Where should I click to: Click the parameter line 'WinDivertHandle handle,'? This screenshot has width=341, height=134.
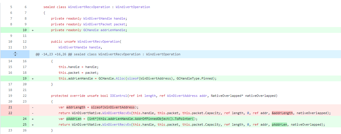tap(80, 47)
